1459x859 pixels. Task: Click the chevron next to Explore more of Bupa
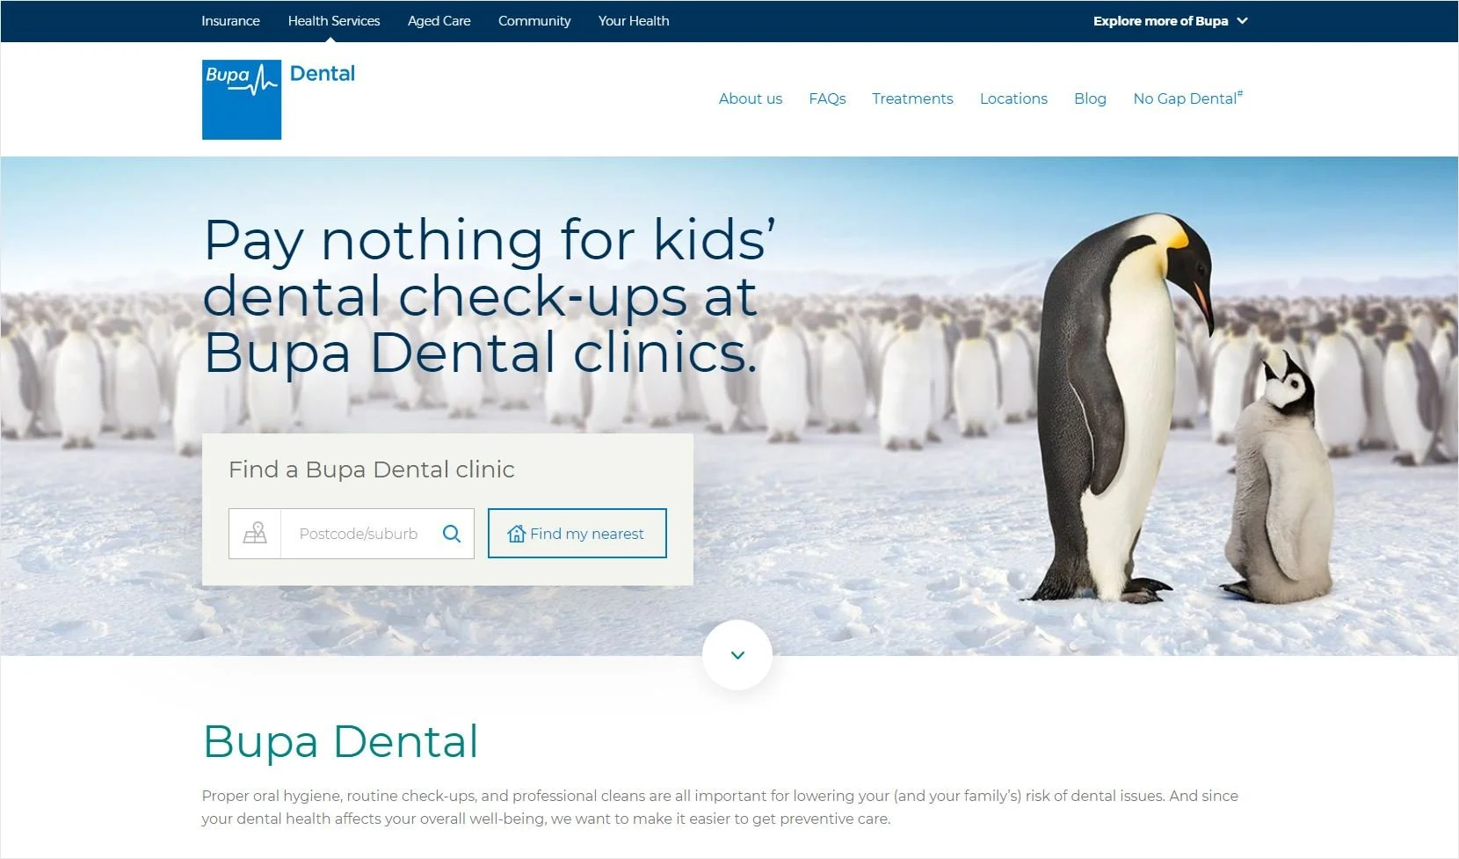(1242, 21)
